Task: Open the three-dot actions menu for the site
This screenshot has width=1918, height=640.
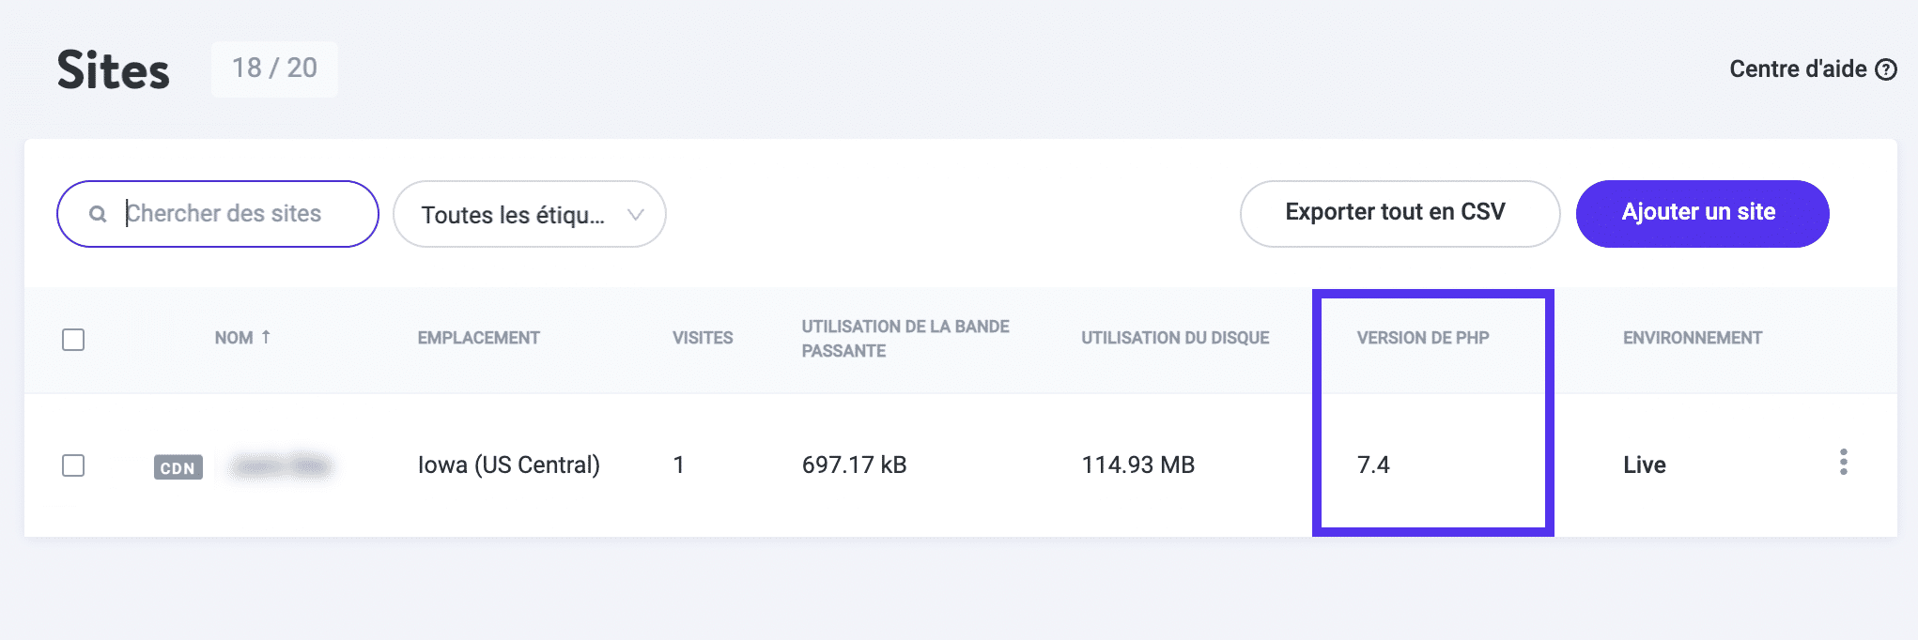Action: point(1844,463)
